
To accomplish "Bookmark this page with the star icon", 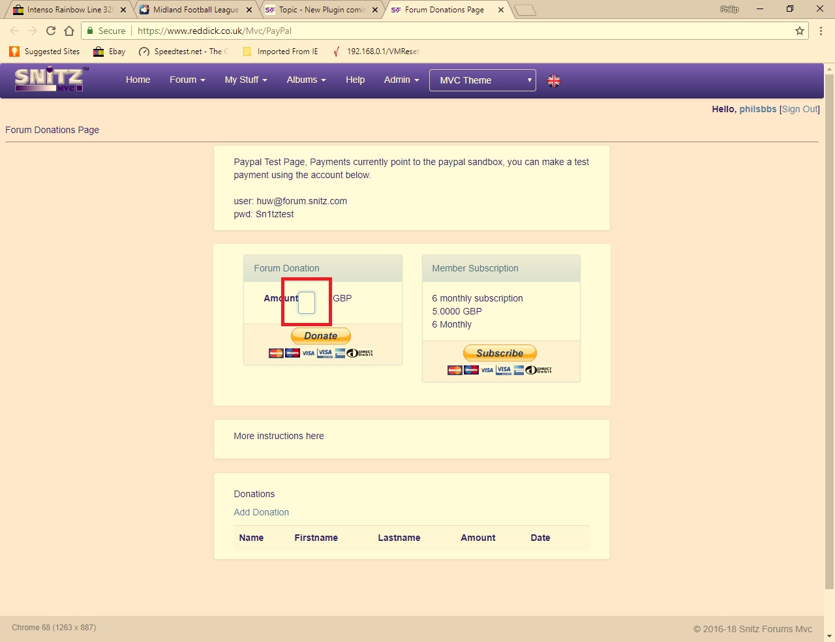I will [x=799, y=31].
